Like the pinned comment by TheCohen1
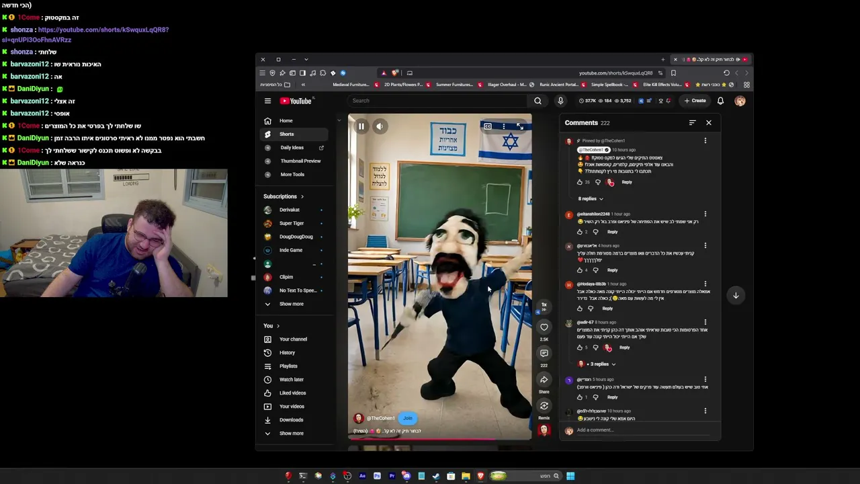Viewport: 860px width, 484px height. coord(580,182)
